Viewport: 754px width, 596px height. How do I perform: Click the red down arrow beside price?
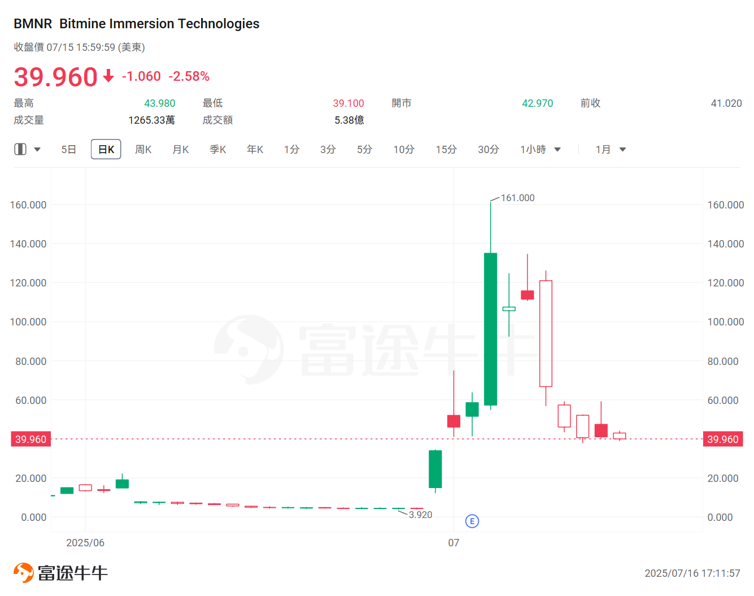pyautogui.click(x=108, y=76)
